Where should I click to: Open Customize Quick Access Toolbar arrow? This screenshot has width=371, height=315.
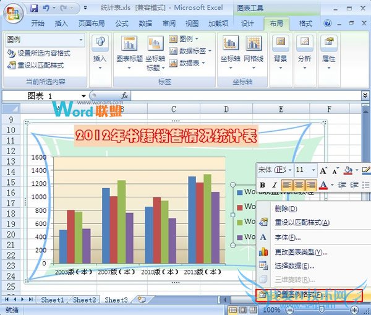click(x=85, y=8)
